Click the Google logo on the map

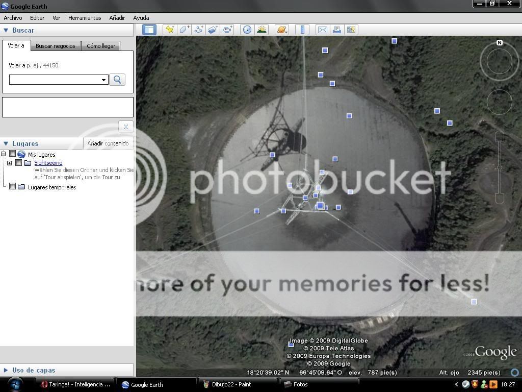click(x=495, y=352)
